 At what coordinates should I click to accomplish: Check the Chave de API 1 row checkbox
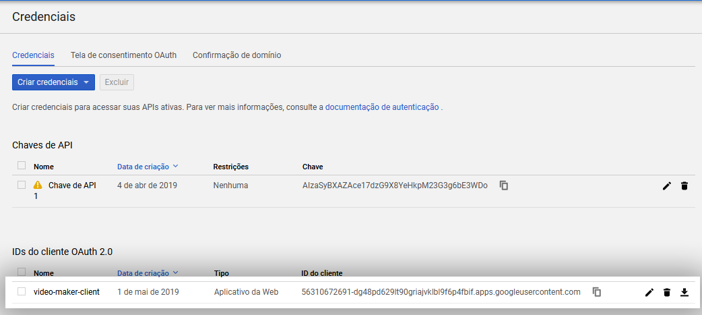click(x=22, y=185)
